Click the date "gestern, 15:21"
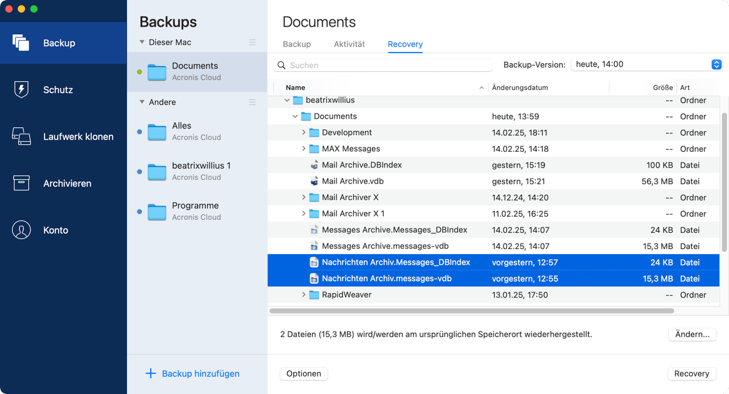 click(518, 182)
